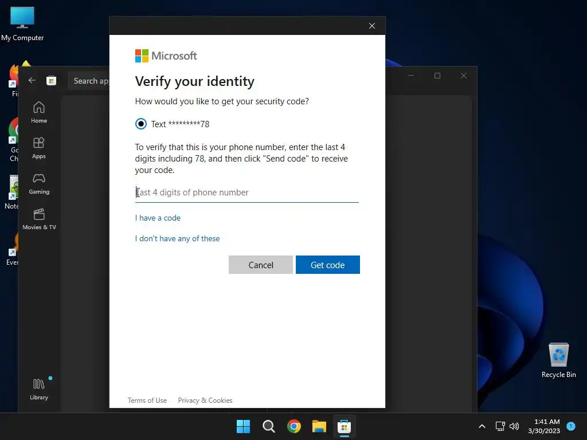The width and height of the screenshot is (587, 440).
Task: Open Movies & TV in Microsoft Store
Action: pos(39,219)
